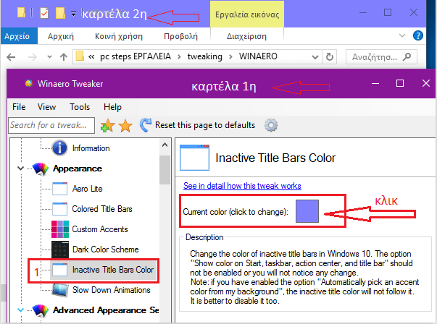Click the Appearance palette icon
Viewport: 437px width, 324px height.
click(x=41, y=169)
